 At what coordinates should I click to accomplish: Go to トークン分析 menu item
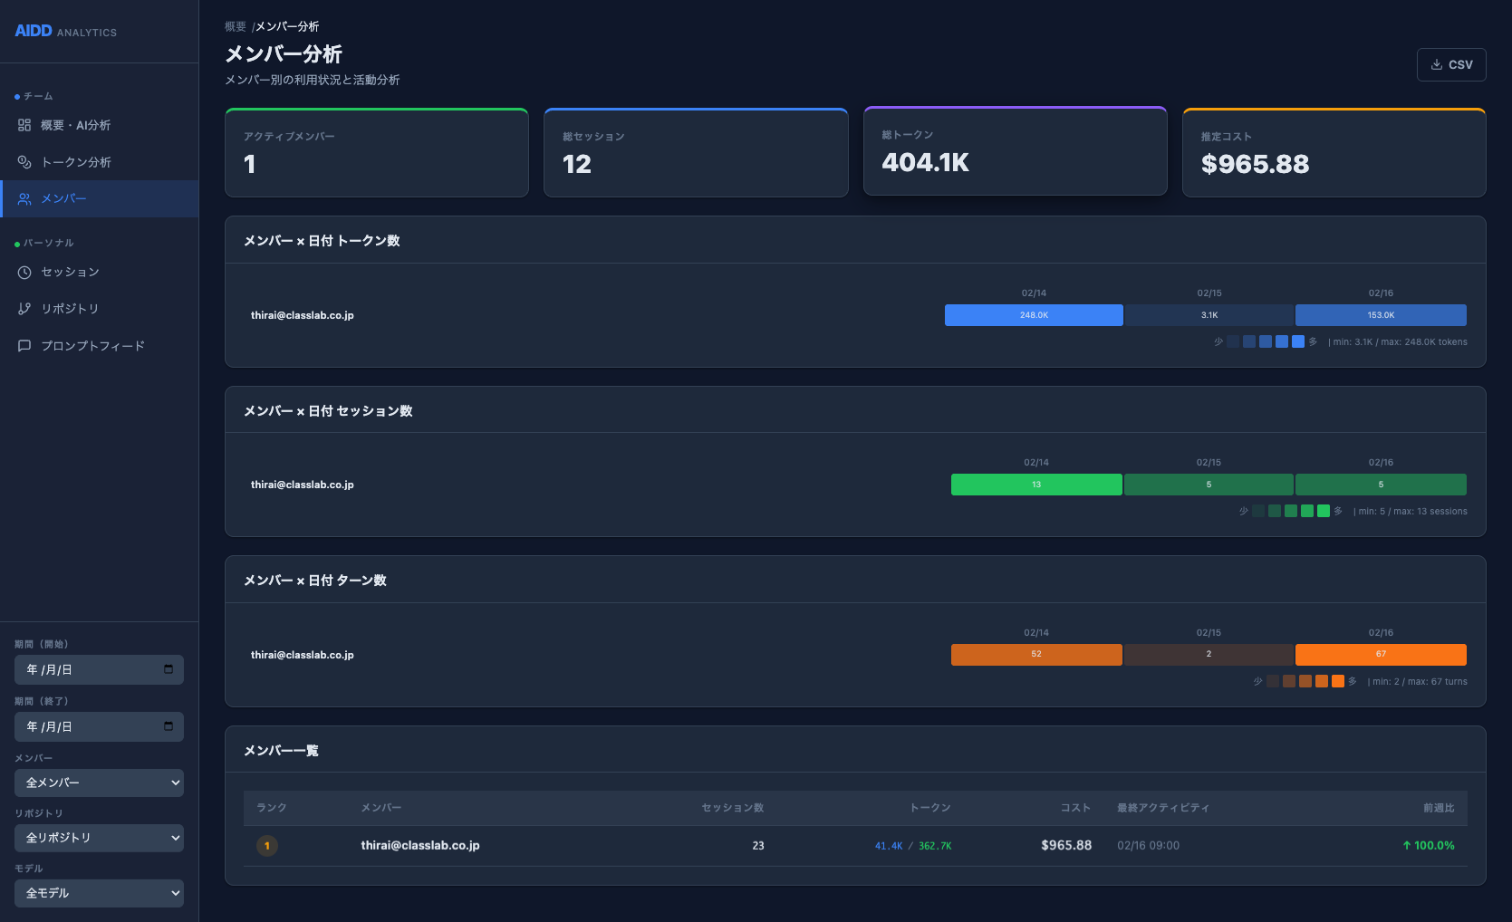(76, 162)
